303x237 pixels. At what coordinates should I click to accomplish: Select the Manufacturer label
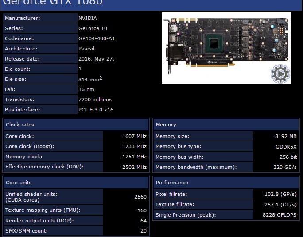[23, 18]
